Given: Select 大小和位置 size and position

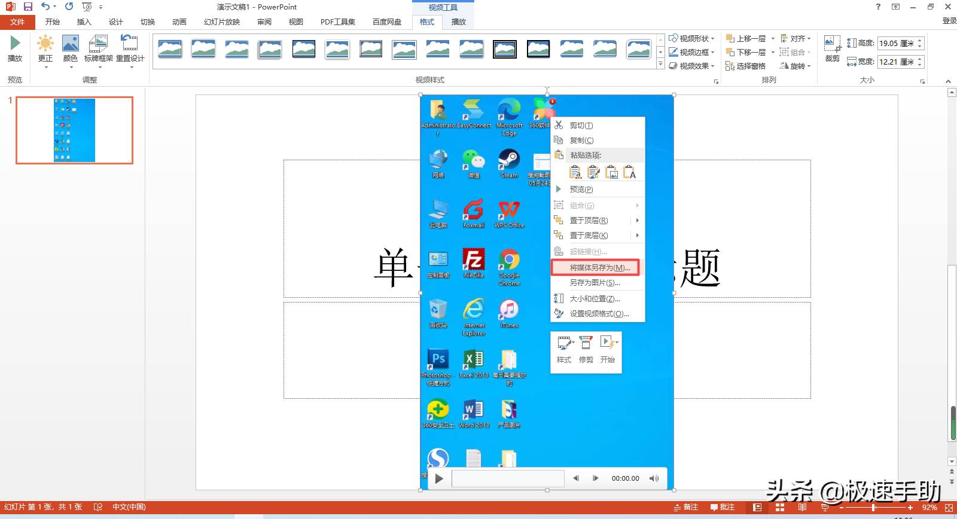Looking at the screenshot, I should point(597,298).
